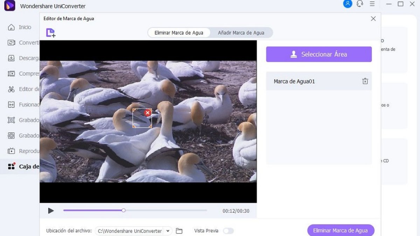The height and width of the screenshot is (236, 420).
Task: Toggle the Vista Previa switch
Action: point(229,231)
